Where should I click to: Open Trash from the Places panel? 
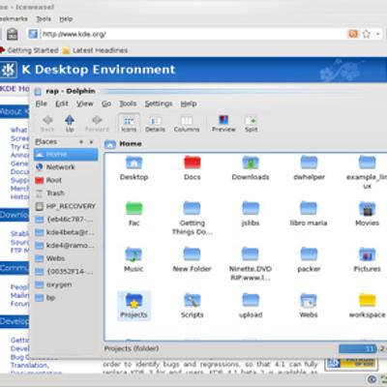[x=66, y=193]
